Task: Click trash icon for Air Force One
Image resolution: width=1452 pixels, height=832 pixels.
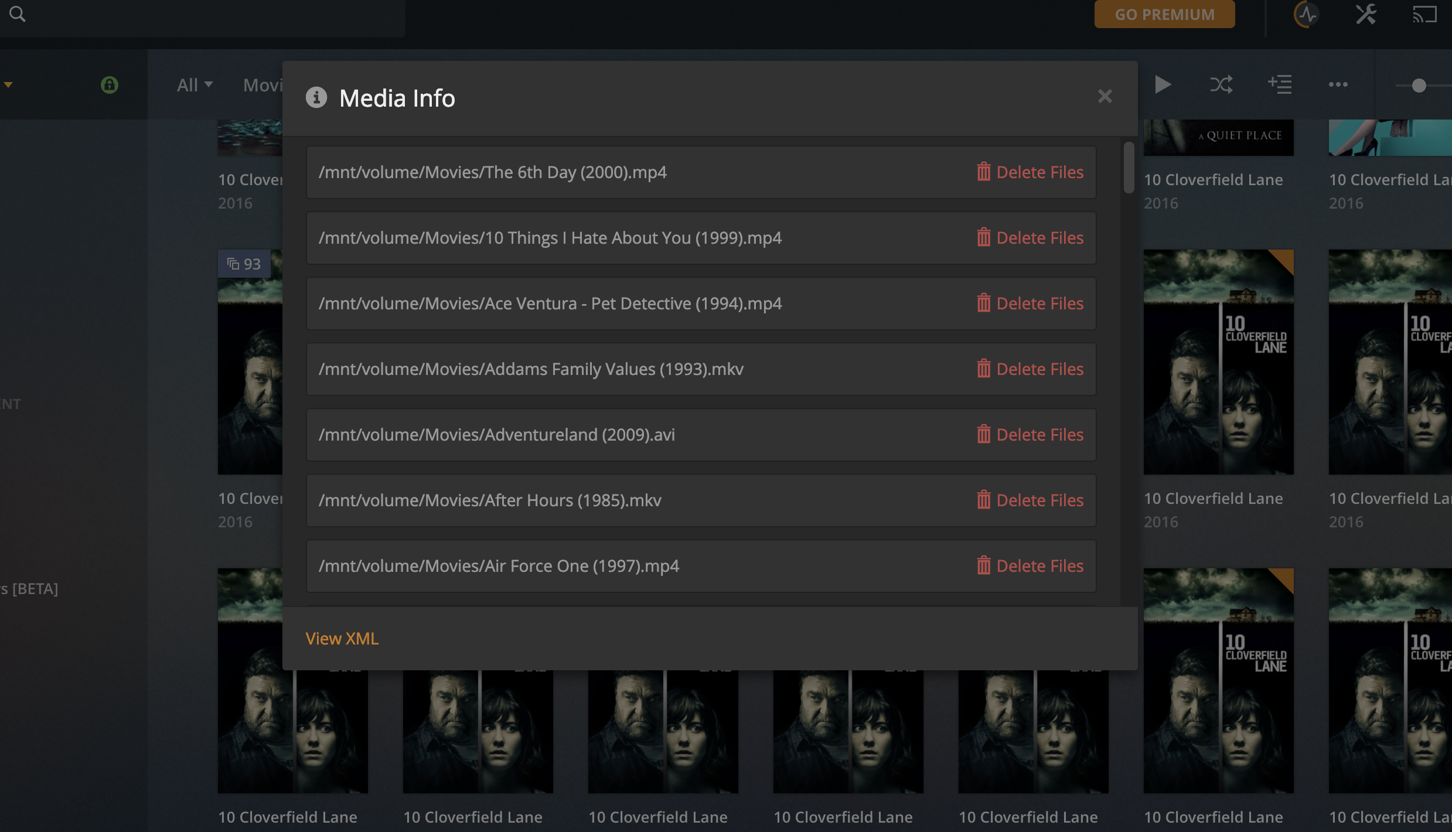Action: (983, 565)
